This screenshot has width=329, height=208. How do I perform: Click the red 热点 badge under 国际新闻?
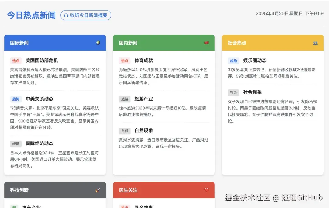(x=16, y=60)
